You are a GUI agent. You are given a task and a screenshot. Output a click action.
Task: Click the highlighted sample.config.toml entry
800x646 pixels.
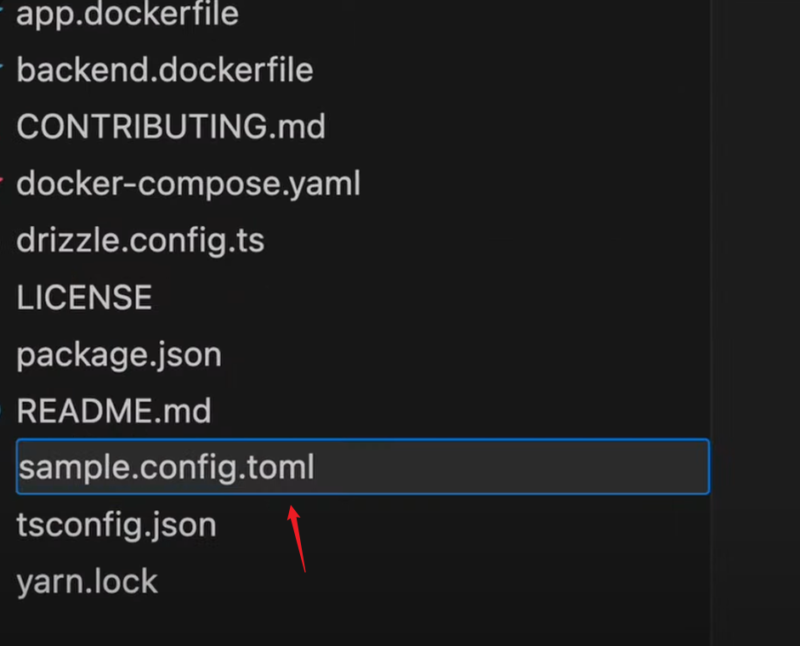tap(167, 467)
